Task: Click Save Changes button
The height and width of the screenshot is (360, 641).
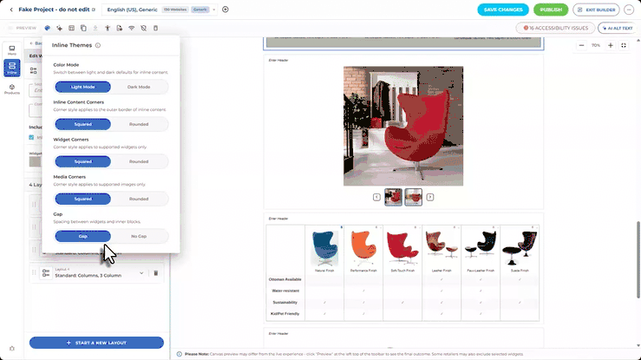Action: click(503, 10)
